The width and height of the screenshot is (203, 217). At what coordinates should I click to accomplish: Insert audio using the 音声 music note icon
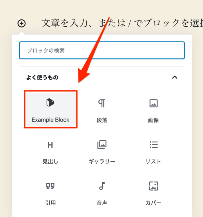102,186
